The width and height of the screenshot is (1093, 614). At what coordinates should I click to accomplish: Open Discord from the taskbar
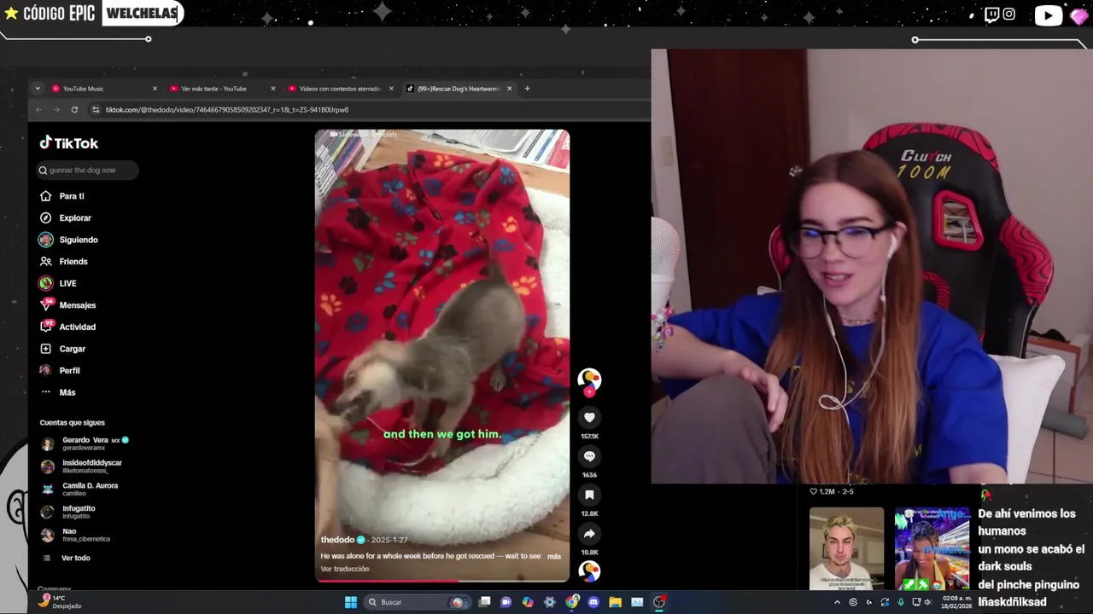[x=593, y=602]
